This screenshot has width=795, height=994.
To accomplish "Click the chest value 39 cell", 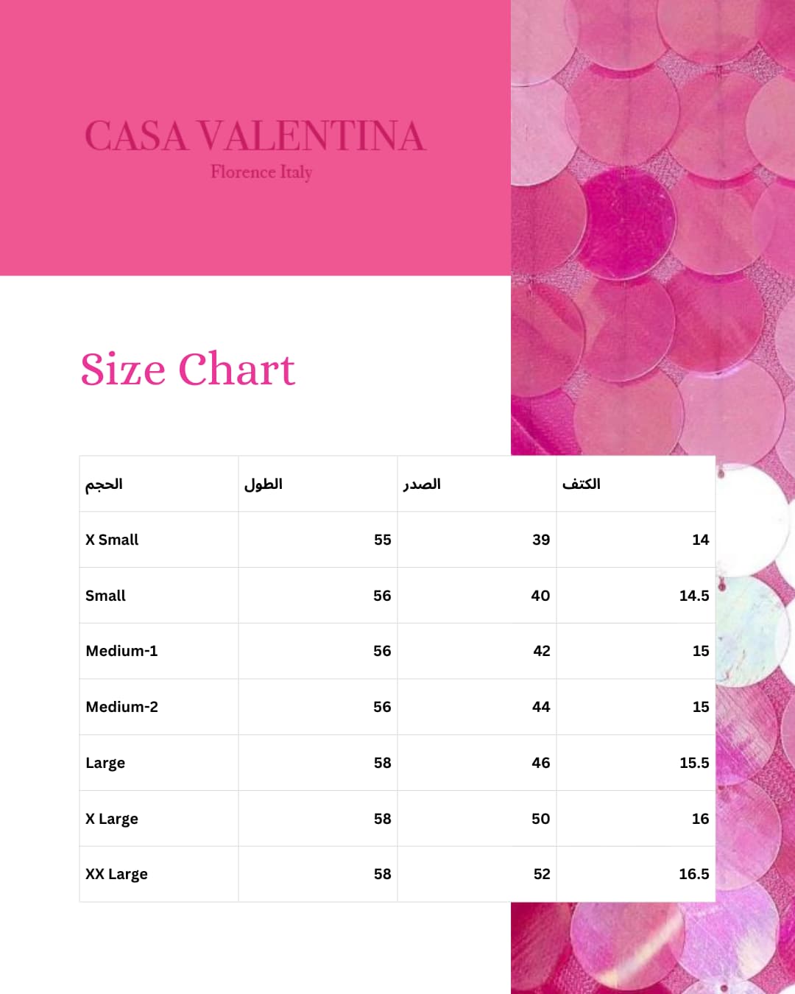I will click(541, 540).
